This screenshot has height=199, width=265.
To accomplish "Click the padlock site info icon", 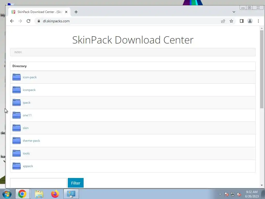I will [x=39, y=21].
